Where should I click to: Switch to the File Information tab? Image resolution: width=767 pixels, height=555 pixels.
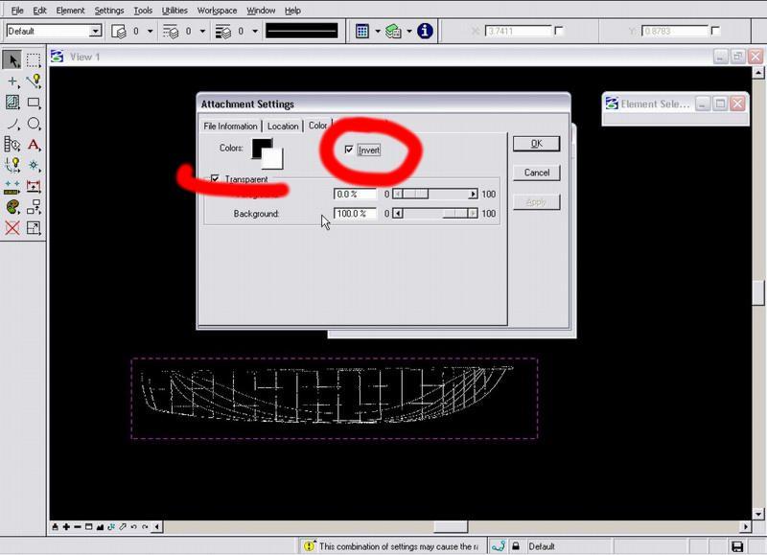(230, 127)
